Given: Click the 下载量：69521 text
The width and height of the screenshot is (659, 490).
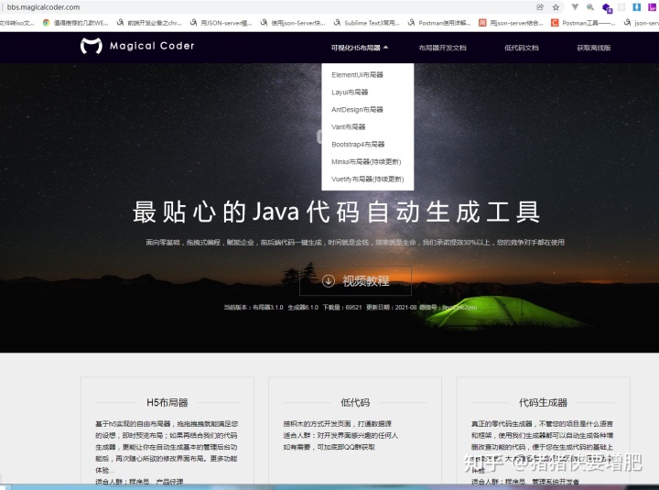Looking at the screenshot, I should pyautogui.click(x=342, y=308).
